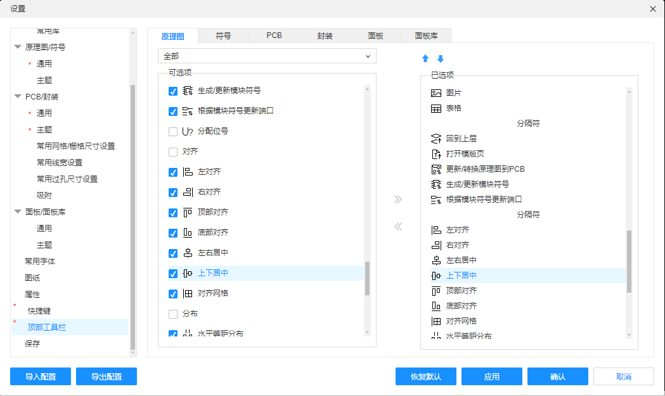665x396 pixels.
Task: Switch to the 封装 tab
Action: (x=325, y=36)
